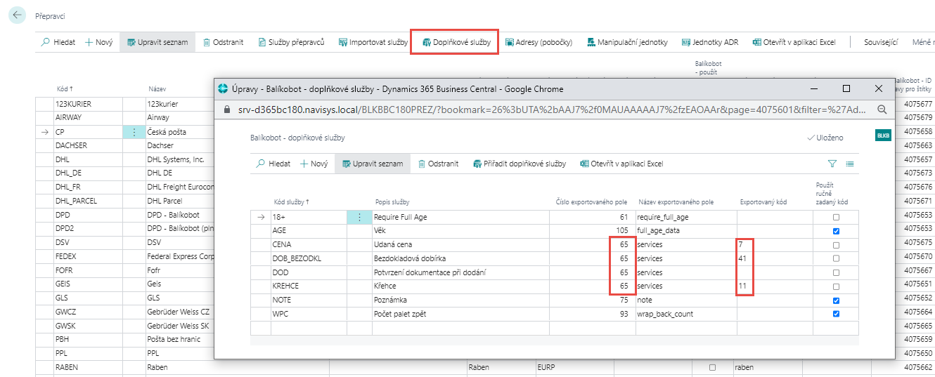
Task: Click Odstranit button in popup toolbar
Action: pyautogui.click(x=438, y=164)
